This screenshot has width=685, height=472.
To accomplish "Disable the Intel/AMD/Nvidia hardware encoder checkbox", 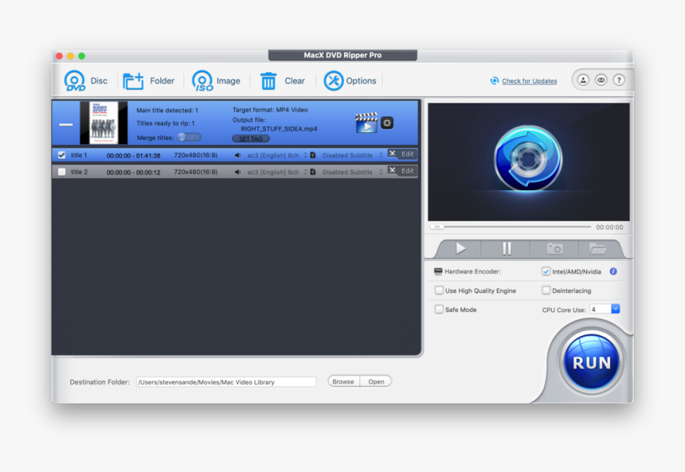I will [546, 271].
